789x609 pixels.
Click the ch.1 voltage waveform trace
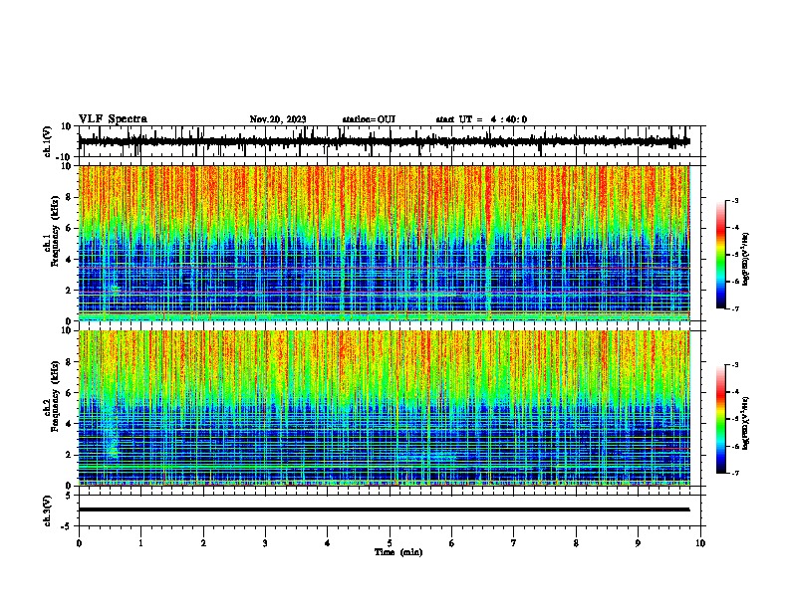click(x=384, y=141)
